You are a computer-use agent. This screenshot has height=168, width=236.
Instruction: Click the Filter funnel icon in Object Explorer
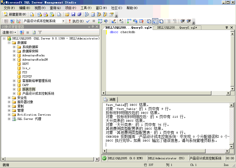40,32
